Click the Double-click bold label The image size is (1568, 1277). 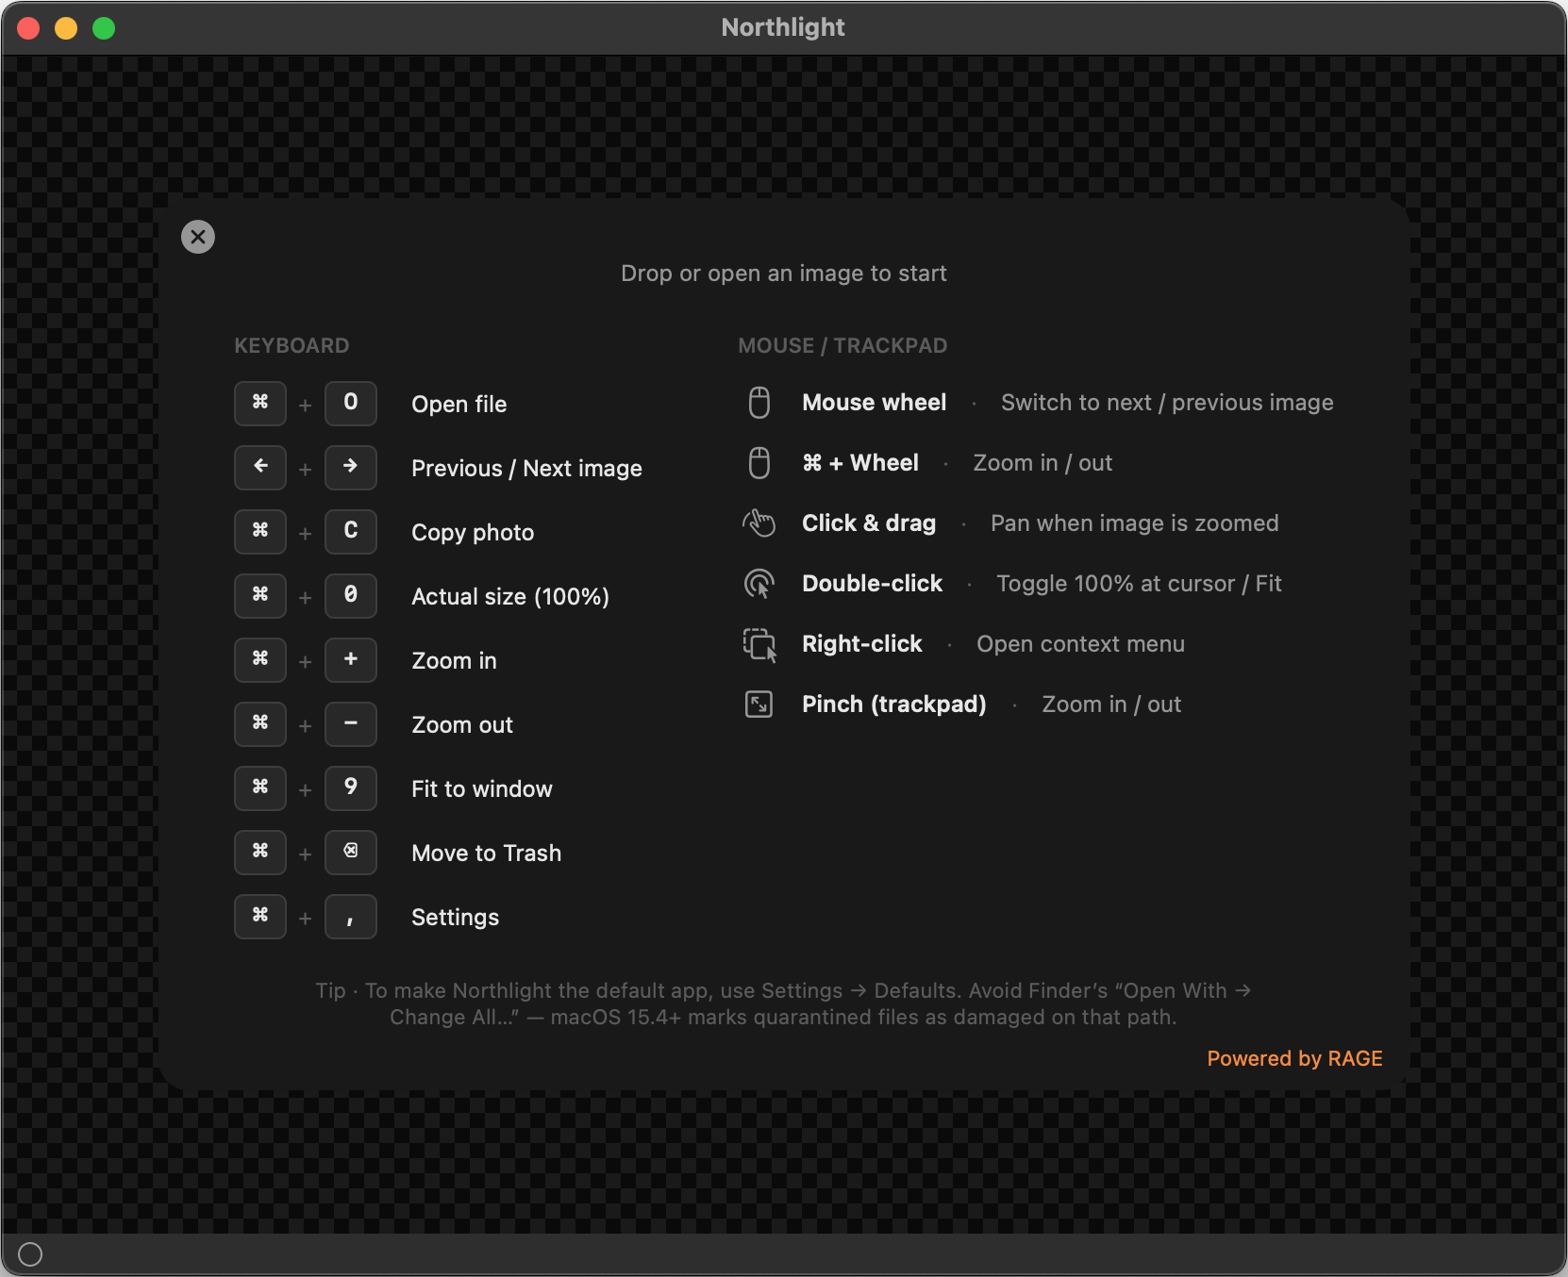(x=873, y=584)
